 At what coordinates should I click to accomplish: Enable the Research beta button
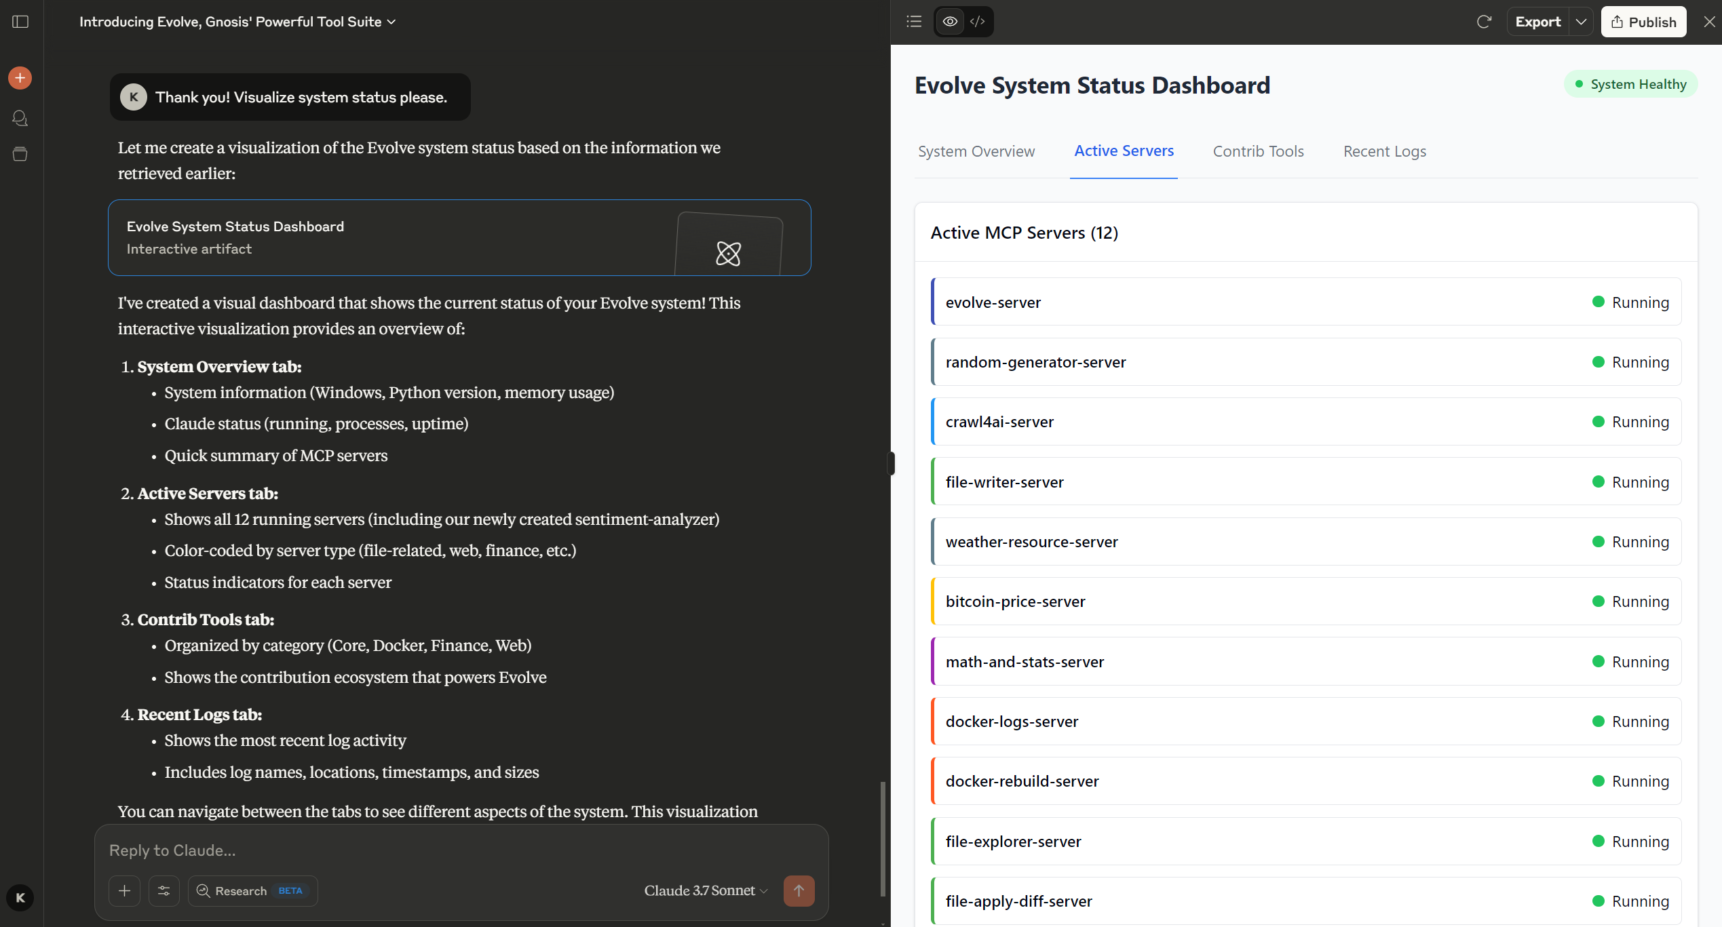252,891
